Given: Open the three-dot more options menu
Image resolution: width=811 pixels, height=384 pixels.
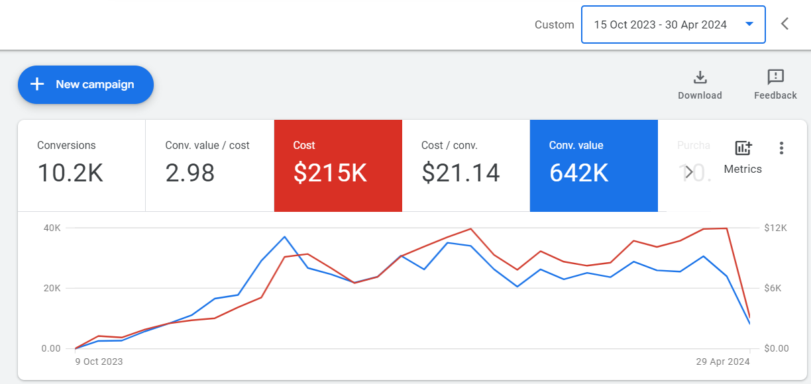Looking at the screenshot, I should tap(782, 148).
